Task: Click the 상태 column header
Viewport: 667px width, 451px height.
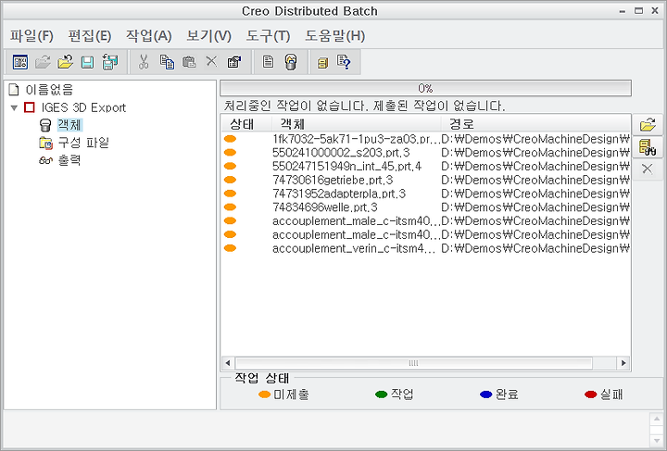Action: click(246, 124)
